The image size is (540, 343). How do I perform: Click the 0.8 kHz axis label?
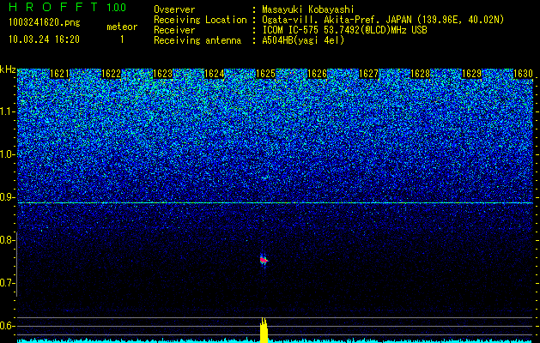7,240
